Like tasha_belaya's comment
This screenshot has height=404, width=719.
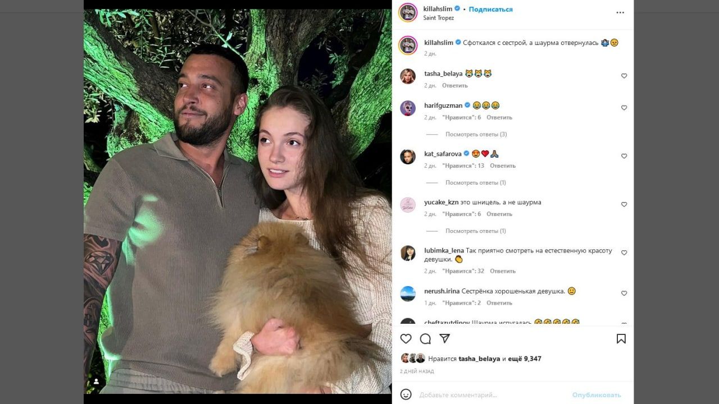click(624, 76)
